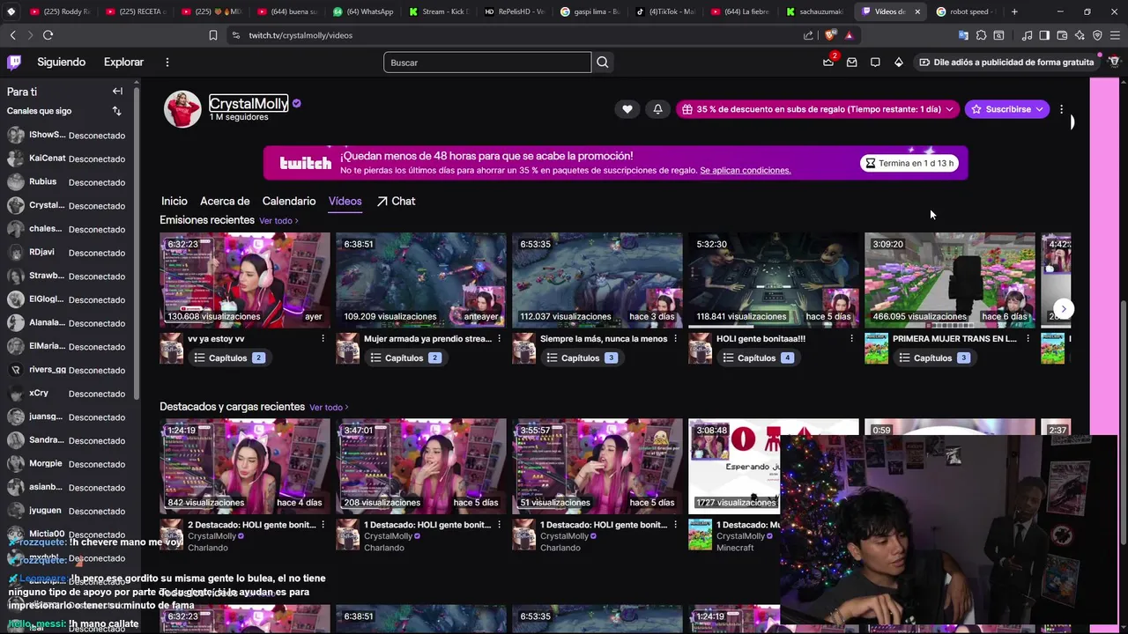Click 'Ver todo' next to Destacados y cargas recientes
Viewport: 1128px width, 634px height.
coord(329,408)
